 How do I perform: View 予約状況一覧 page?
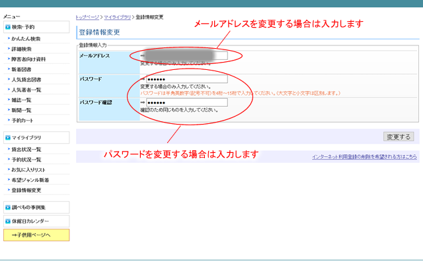pos(26,159)
